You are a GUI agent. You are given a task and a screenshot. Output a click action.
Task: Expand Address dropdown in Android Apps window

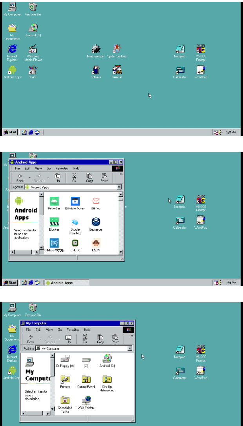tap(119, 188)
